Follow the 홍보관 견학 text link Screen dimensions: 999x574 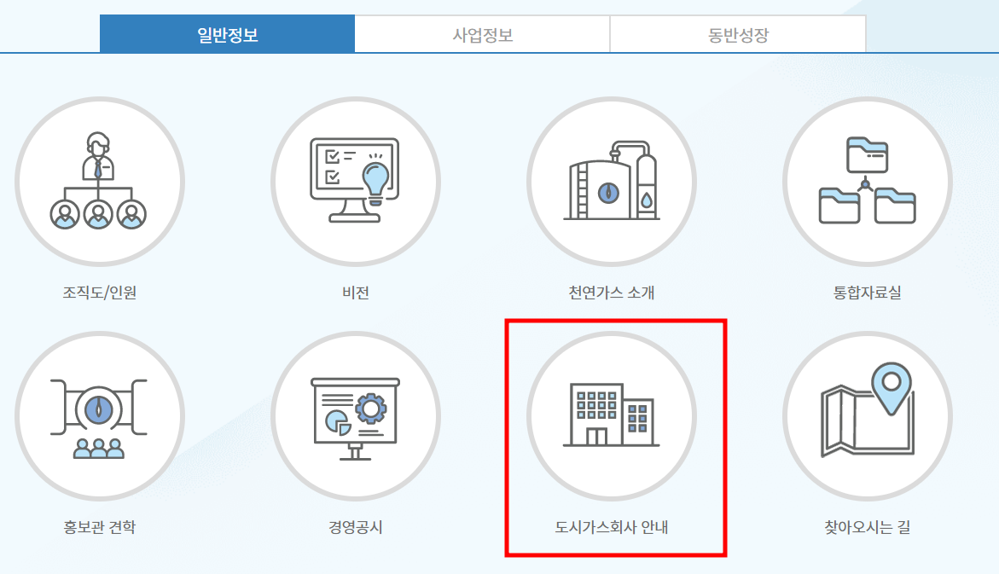(x=100, y=527)
